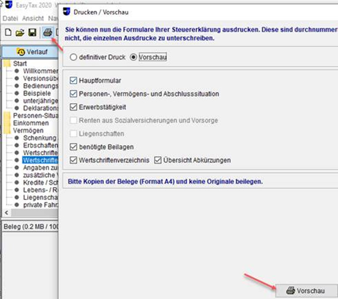Click the printer icon in toolbar
This screenshot has height=299, width=338.
coord(47,32)
